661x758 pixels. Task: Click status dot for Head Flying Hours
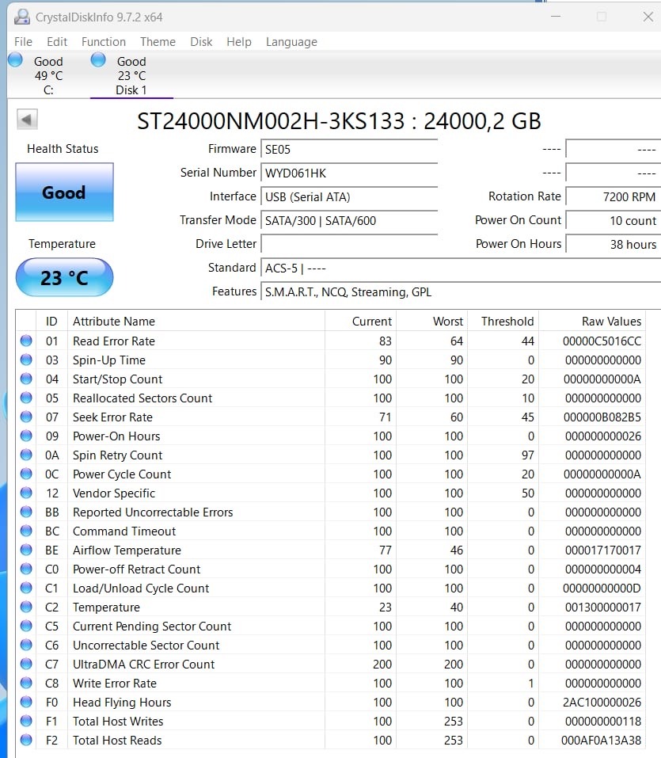pyautogui.click(x=26, y=702)
